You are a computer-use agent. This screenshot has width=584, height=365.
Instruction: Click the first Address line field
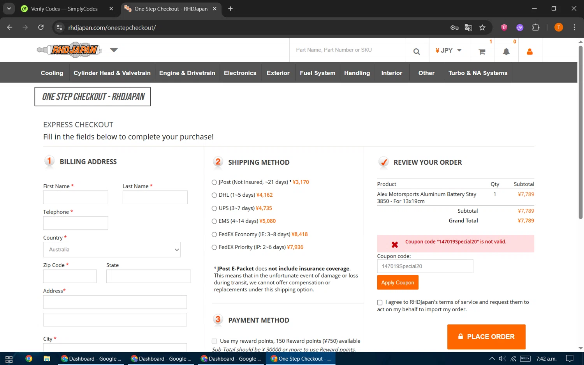115,302
